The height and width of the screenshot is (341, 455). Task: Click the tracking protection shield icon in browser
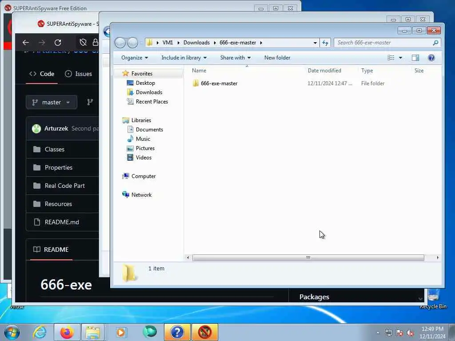(x=83, y=43)
